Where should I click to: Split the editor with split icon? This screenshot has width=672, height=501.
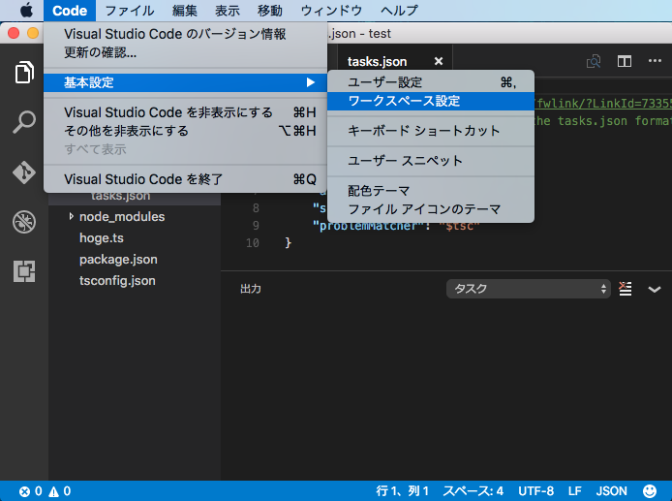(625, 61)
